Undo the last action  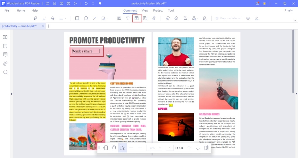point(86,3)
